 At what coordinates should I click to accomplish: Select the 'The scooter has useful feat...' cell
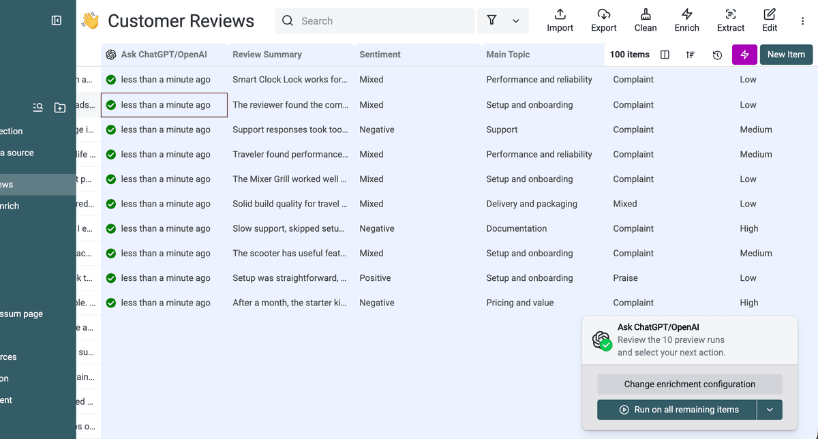coord(290,253)
